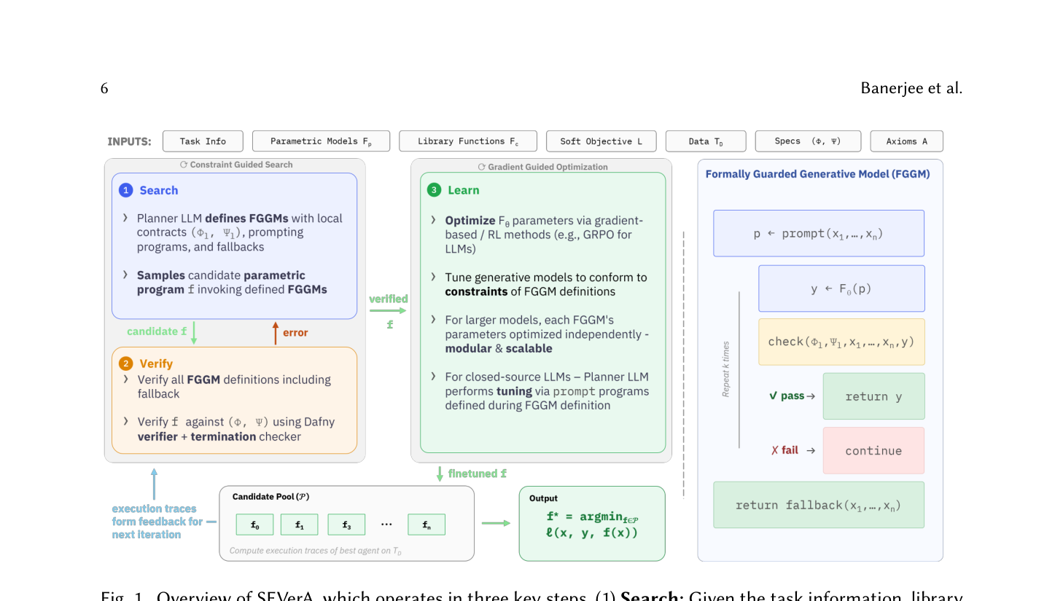Click the loop icon beside Constraint Guided Search
Image resolution: width=1063 pixels, height=601 pixels.
(x=184, y=165)
